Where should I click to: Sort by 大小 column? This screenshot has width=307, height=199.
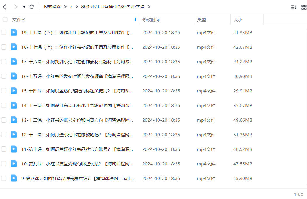point(238,20)
